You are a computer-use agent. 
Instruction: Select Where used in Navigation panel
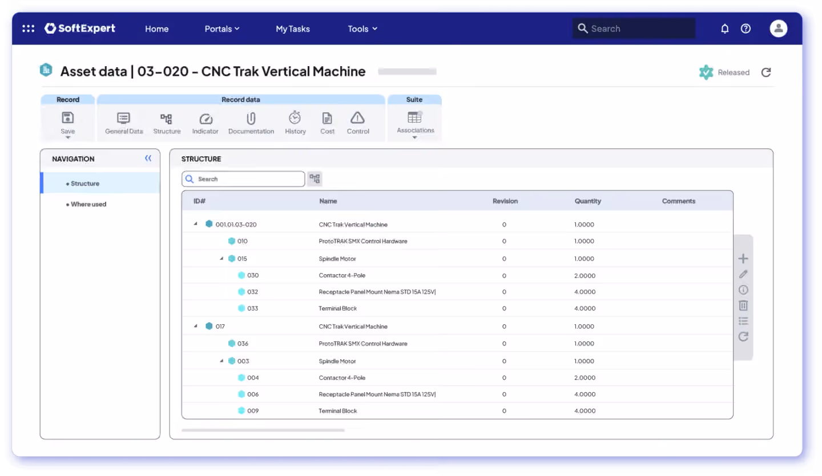[x=88, y=204]
